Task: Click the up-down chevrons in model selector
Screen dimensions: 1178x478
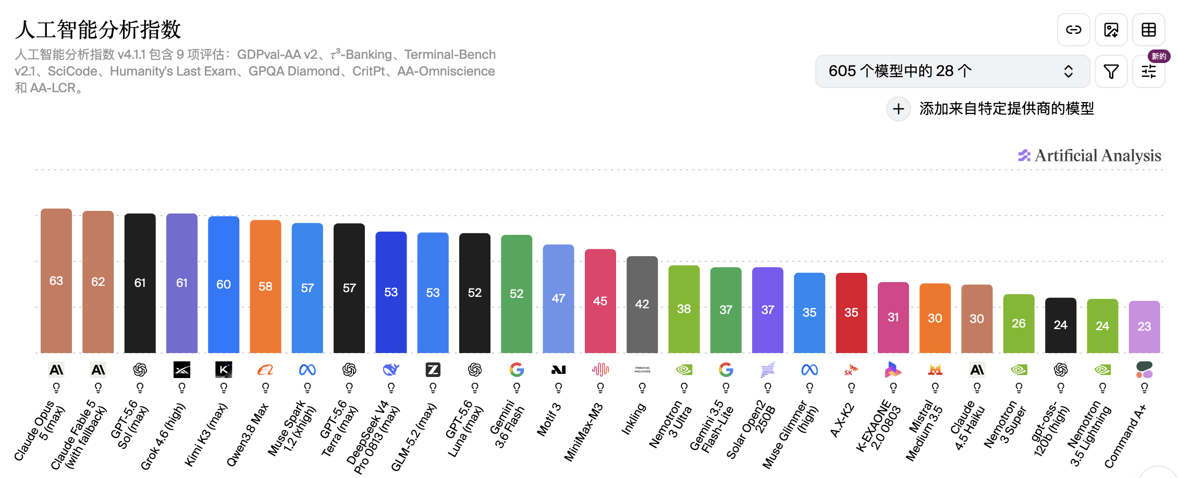Action: (x=1069, y=71)
